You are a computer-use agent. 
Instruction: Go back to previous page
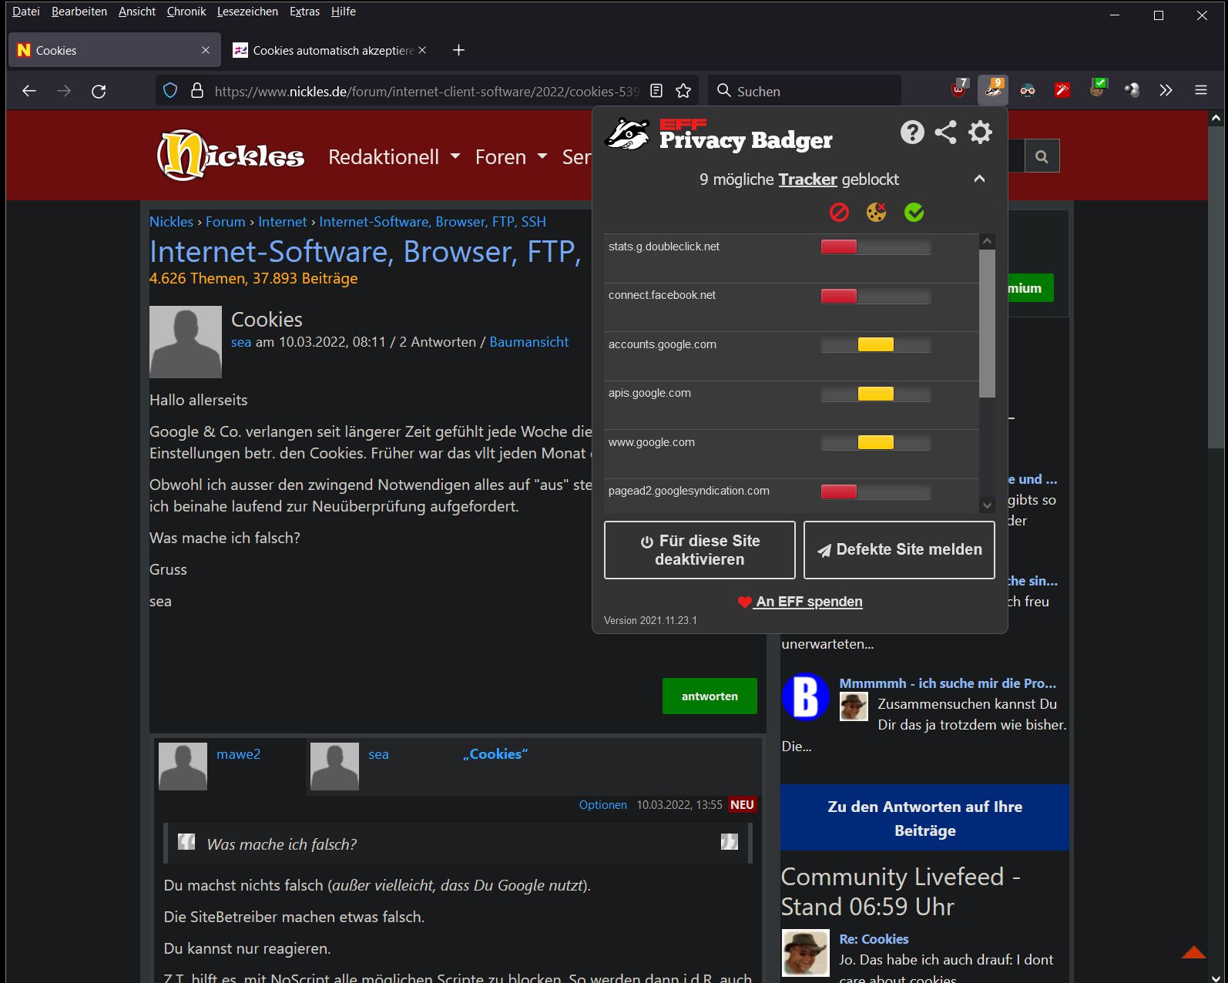[x=29, y=91]
